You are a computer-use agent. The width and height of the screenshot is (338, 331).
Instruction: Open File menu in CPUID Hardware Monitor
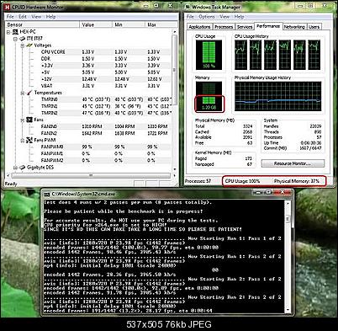tap(10, 17)
